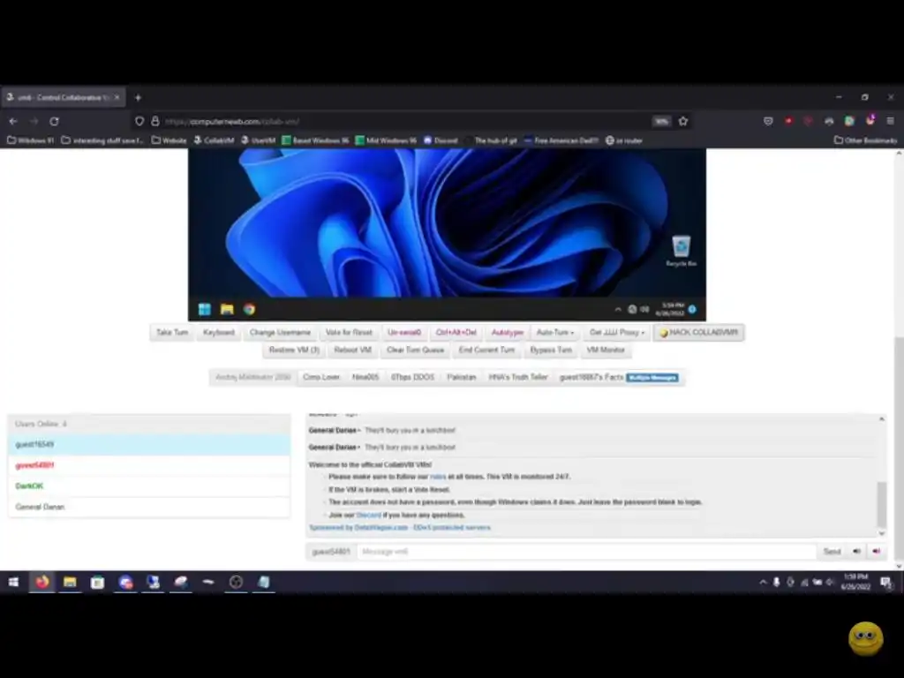Show hidden tray icons on host taskbar
Viewport: 904px width, 678px height.
pos(763,583)
